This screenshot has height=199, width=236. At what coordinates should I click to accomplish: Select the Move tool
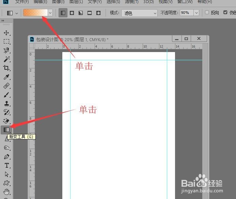point(6,33)
